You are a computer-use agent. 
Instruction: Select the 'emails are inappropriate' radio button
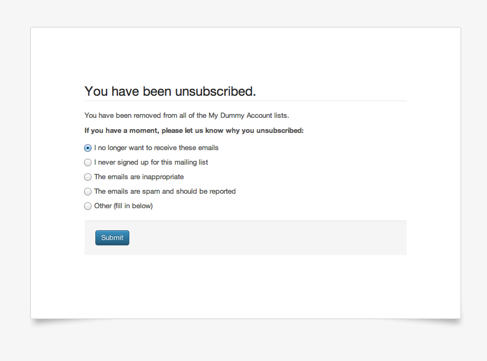(x=88, y=177)
